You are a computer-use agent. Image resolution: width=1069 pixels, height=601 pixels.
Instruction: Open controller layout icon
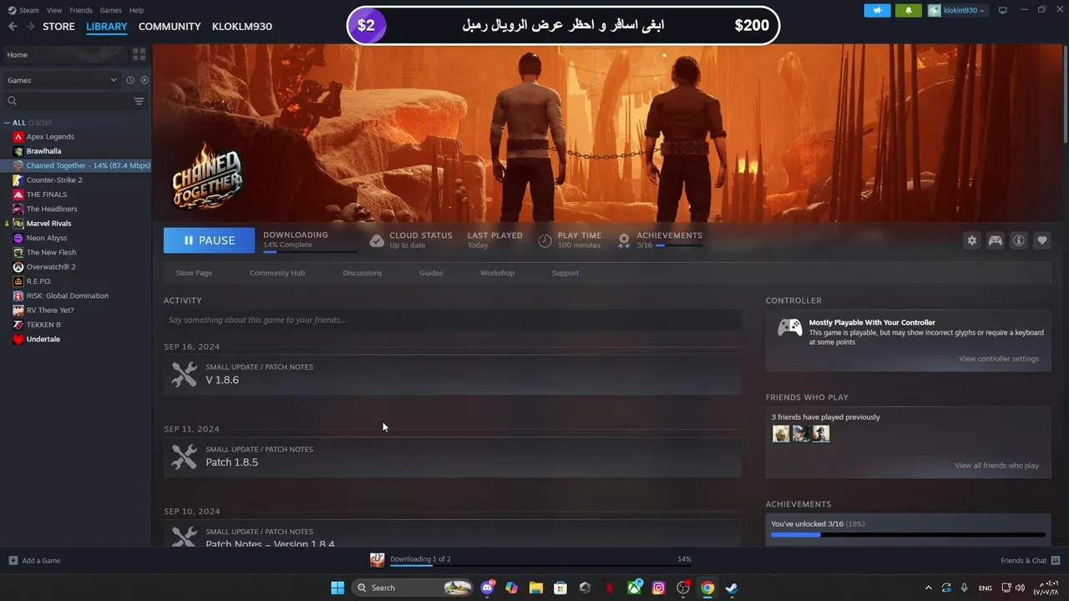[995, 240]
